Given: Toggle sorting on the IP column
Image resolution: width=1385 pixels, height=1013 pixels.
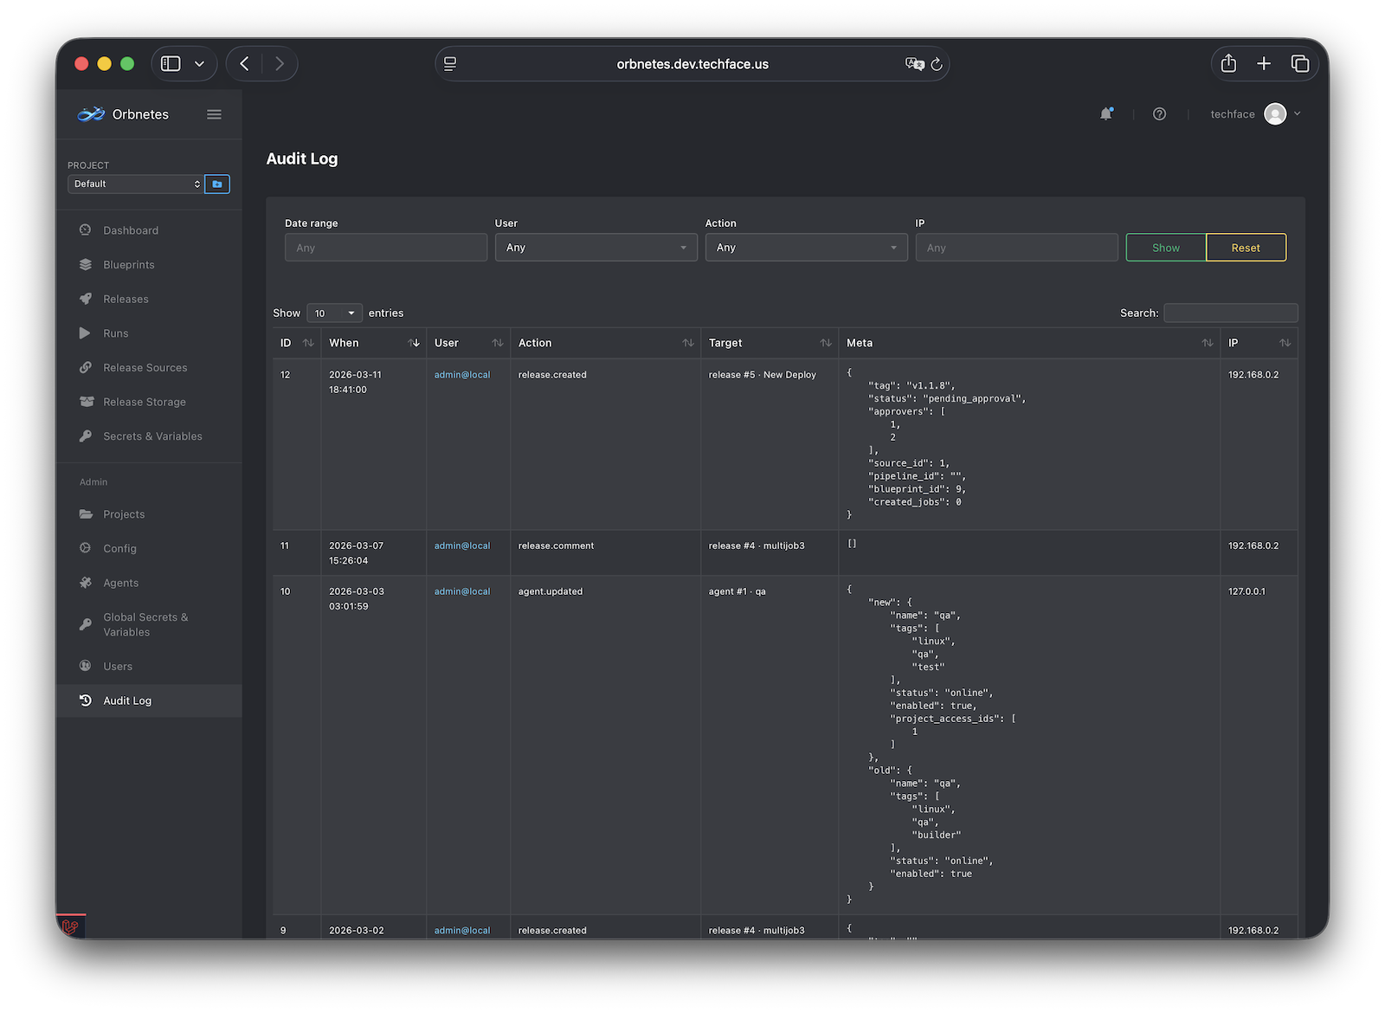Looking at the screenshot, I should point(1286,342).
